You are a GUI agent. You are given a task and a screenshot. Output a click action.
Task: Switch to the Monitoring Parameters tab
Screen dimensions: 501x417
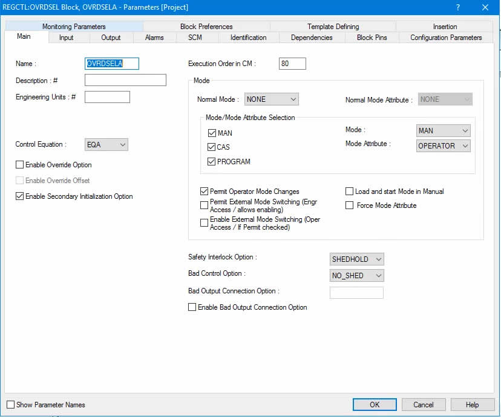click(74, 27)
